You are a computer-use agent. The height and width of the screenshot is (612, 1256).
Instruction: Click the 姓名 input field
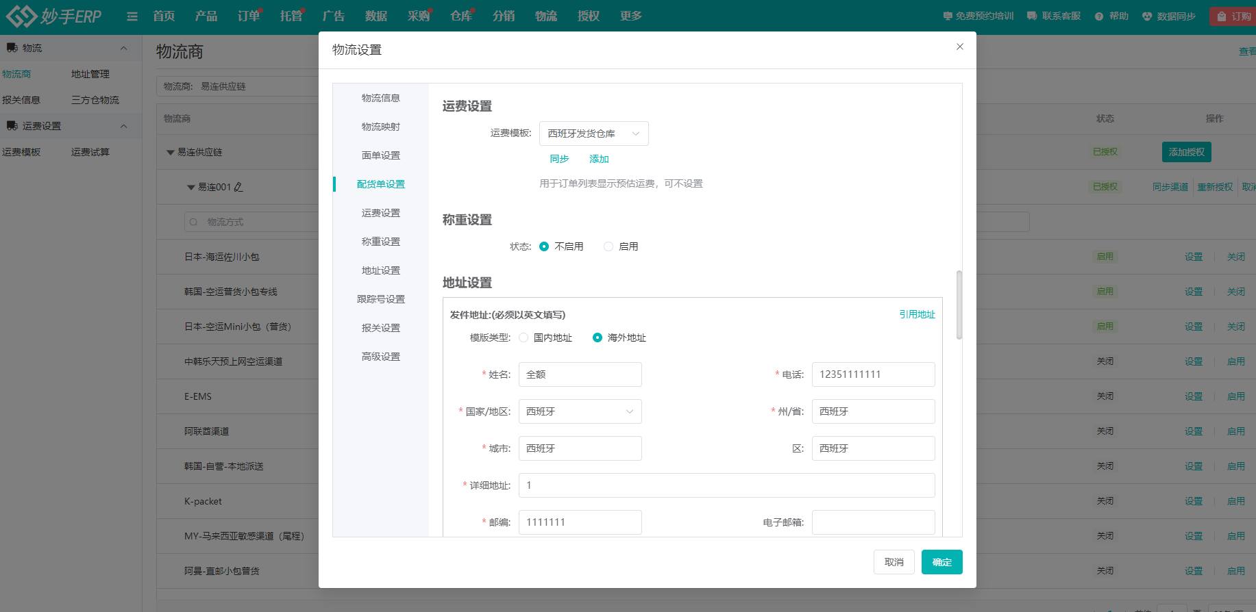click(x=580, y=374)
